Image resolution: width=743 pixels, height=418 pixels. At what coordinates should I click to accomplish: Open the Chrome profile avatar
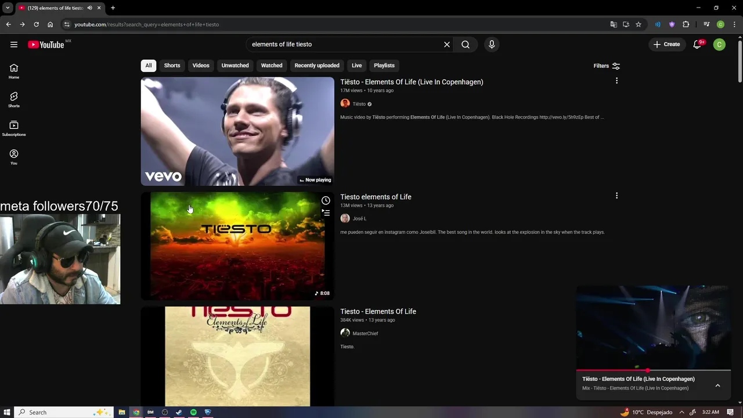(x=720, y=24)
